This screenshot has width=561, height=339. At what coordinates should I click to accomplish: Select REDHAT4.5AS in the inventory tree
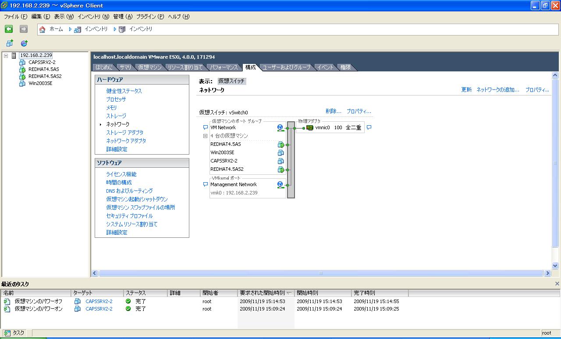[x=43, y=69]
